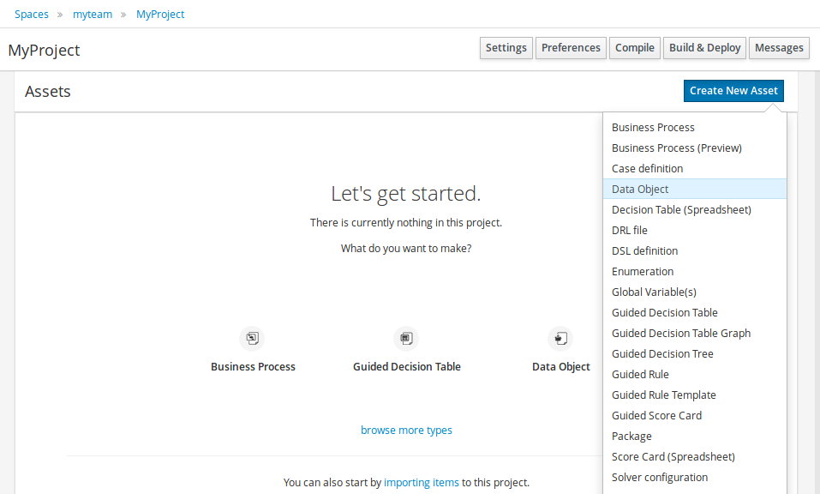The width and height of the screenshot is (820, 494).
Task: Choose DRL file in the menu
Action: pos(630,231)
